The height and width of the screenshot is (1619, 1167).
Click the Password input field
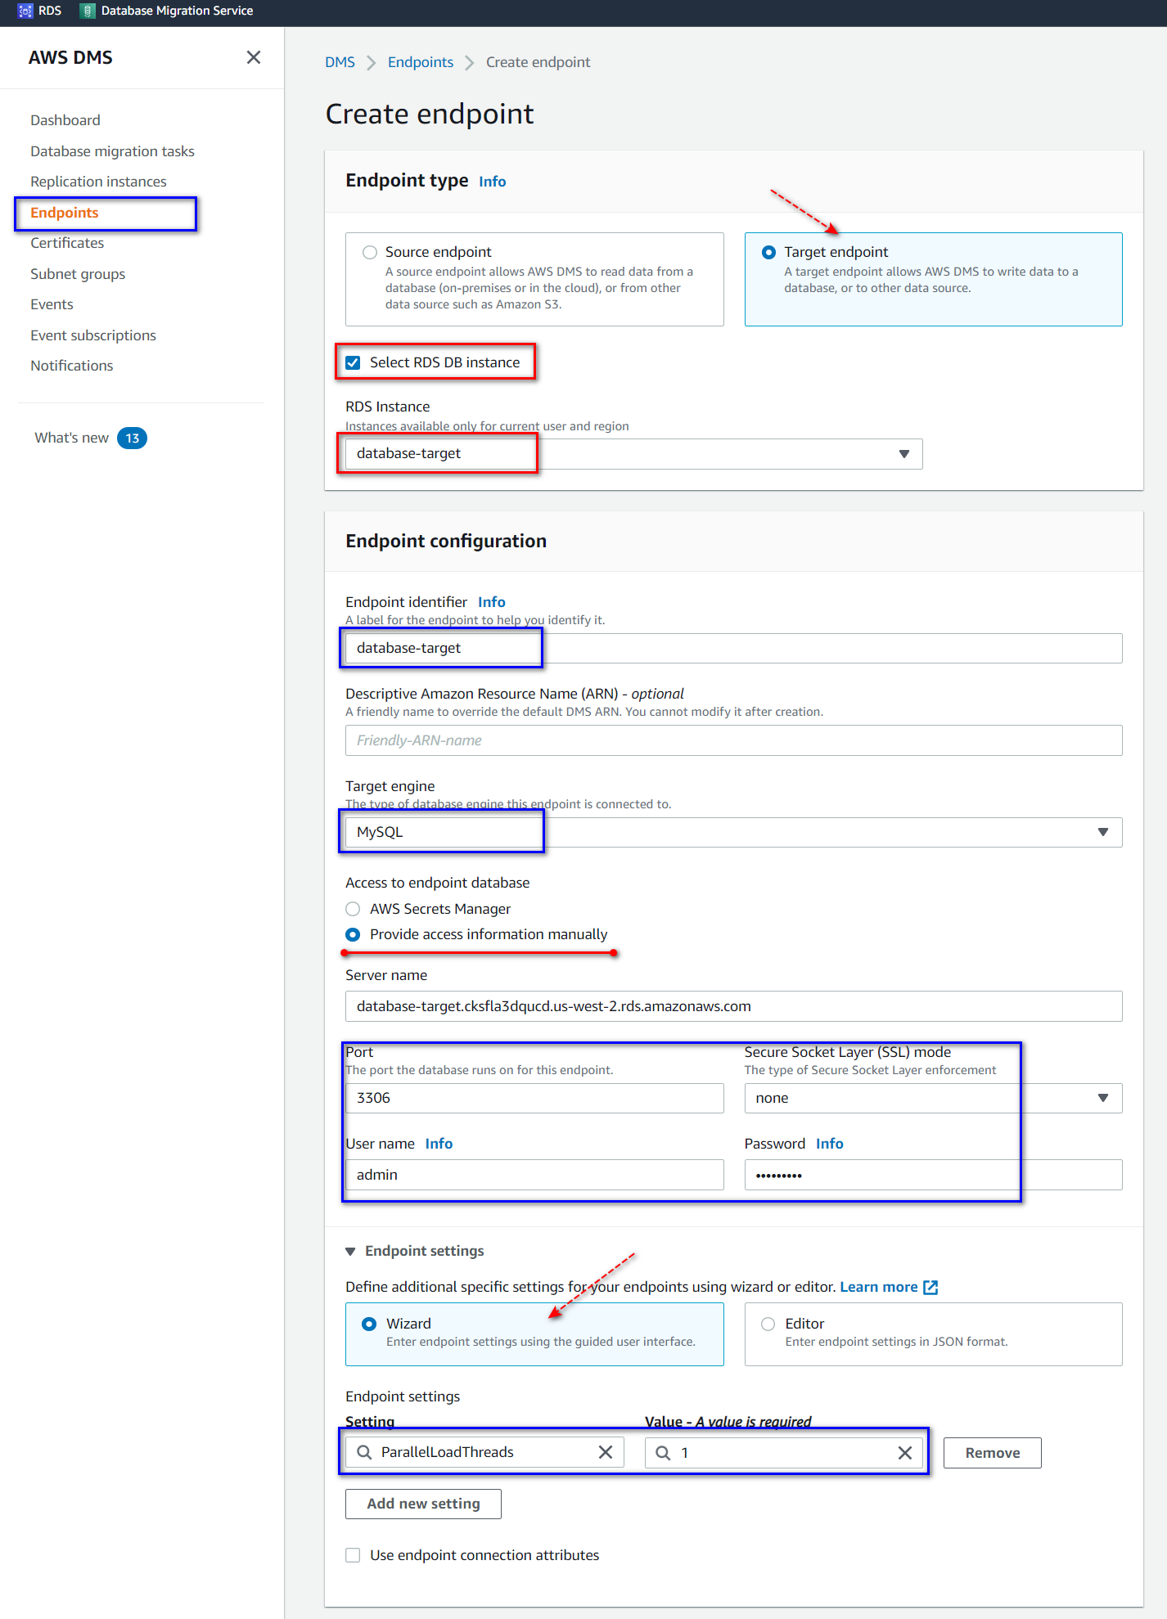tap(933, 1175)
